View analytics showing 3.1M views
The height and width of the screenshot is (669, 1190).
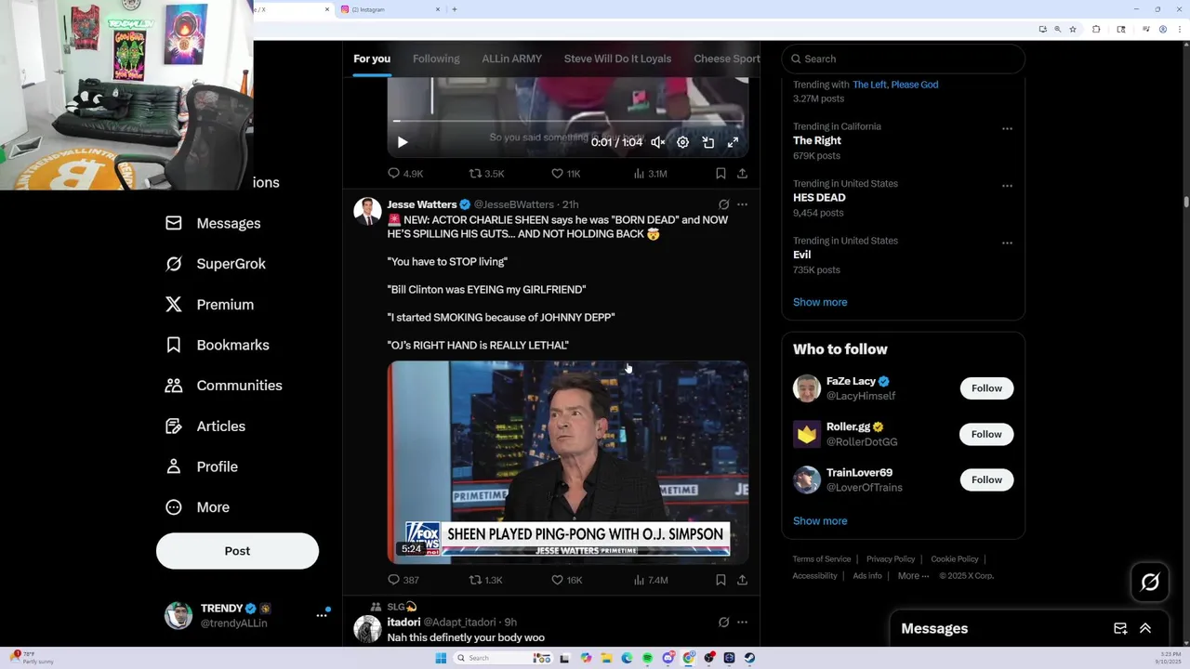[x=650, y=174]
